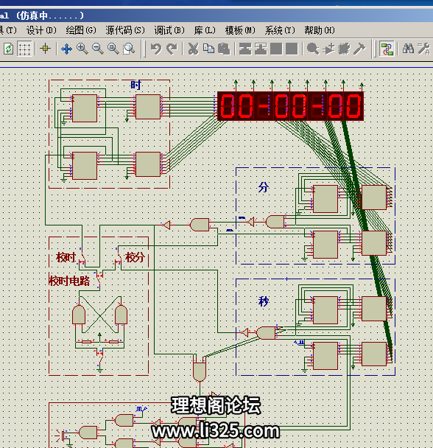
Task: Toggle the 校时 hour-adjust switch
Action: pyautogui.click(x=82, y=257)
